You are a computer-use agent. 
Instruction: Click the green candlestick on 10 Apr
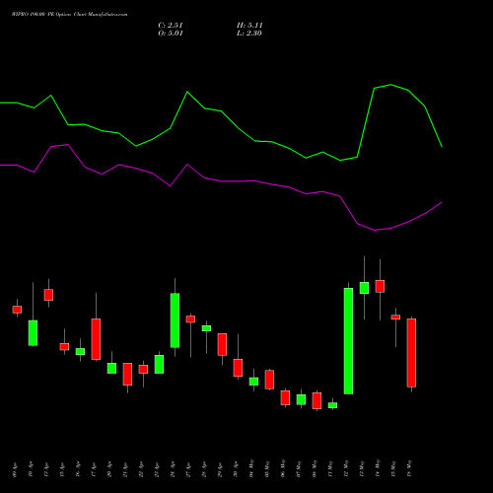coord(33,333)
